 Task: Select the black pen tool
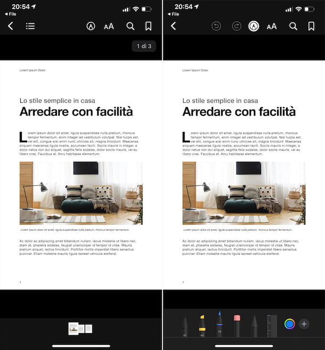point(184,326)
